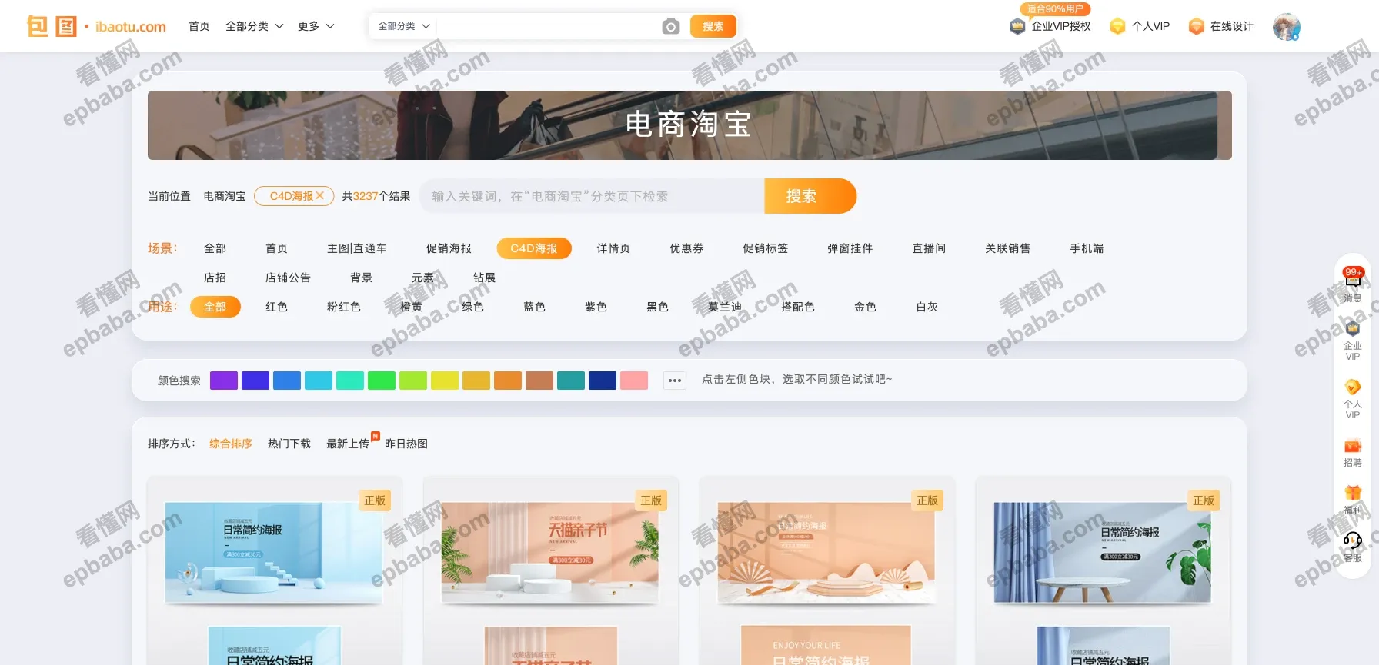Sort results by 最新上传
Screen dimensions: 1379x665
coord(348,444)
